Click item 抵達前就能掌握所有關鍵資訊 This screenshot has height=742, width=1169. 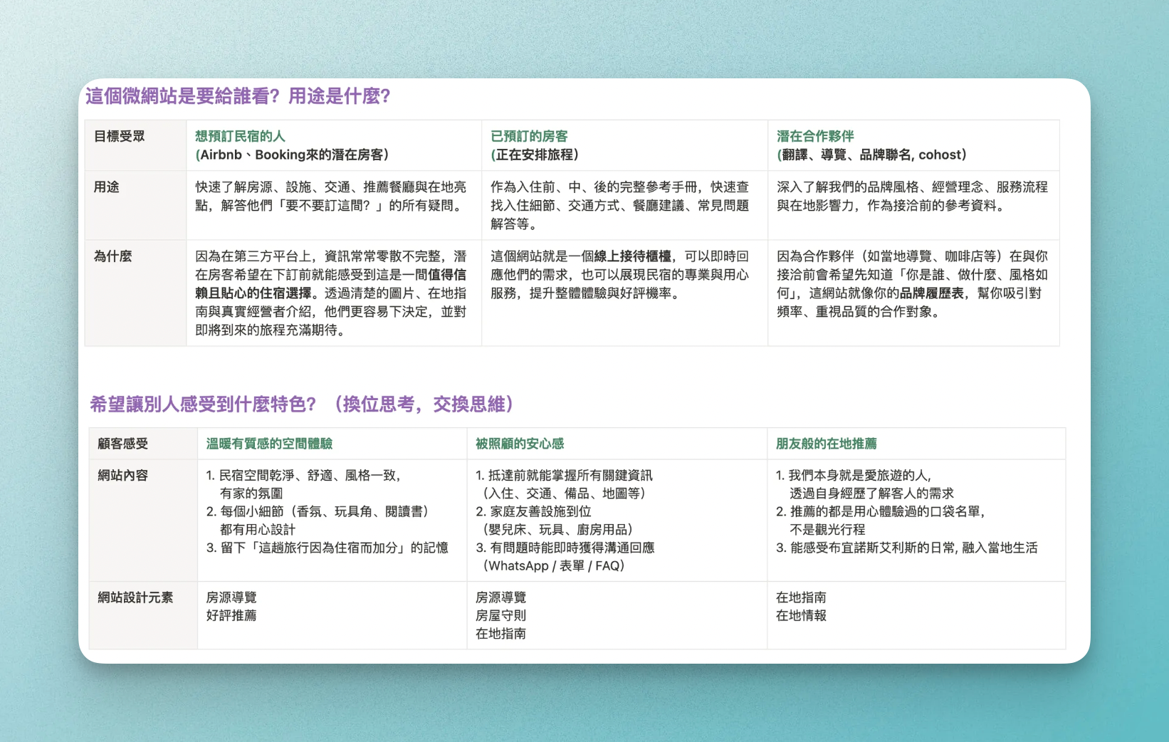pos(564,476)
